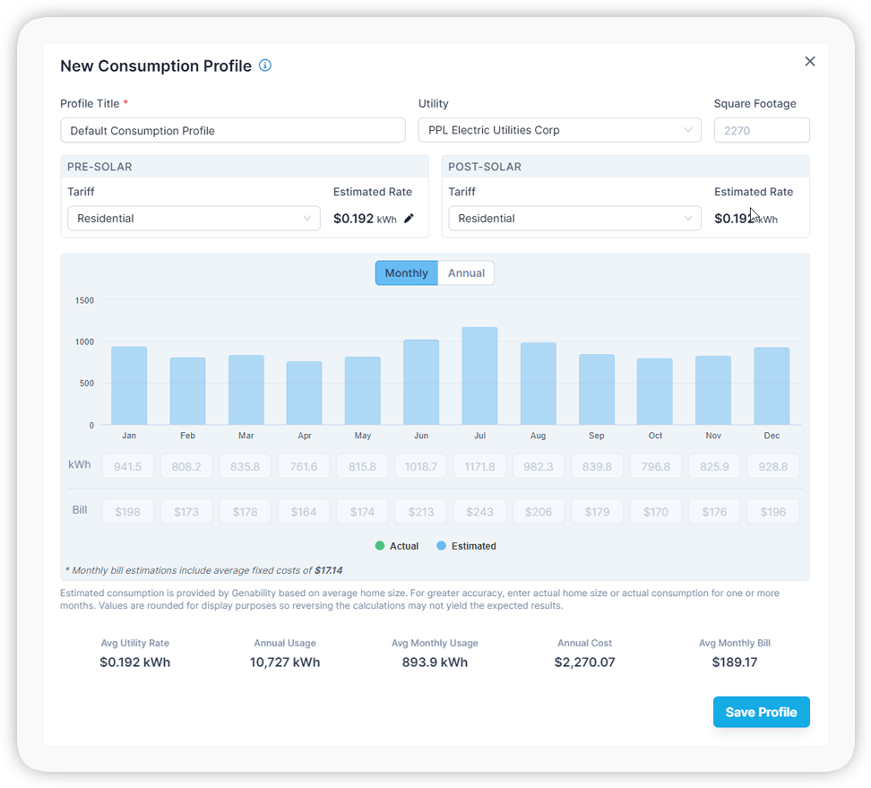Click the pencil icon to edit the pre-solar rate
Viewport: 871px width, 788px height.
coord(409,217)
